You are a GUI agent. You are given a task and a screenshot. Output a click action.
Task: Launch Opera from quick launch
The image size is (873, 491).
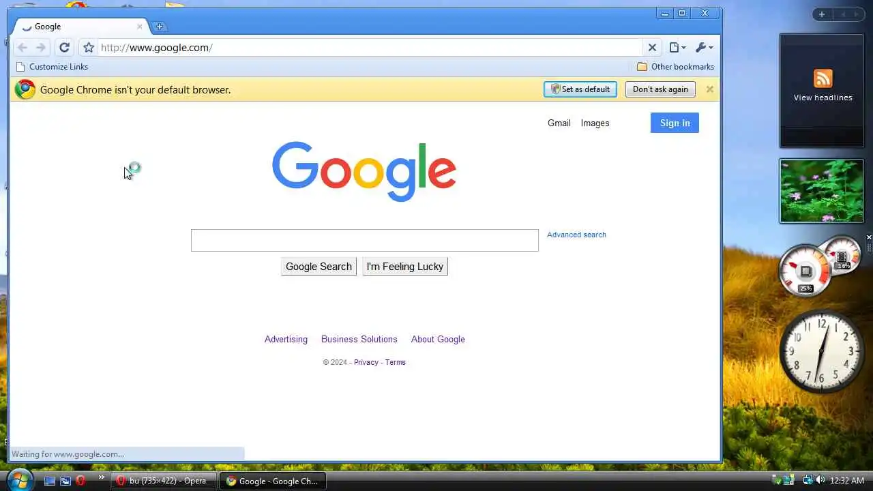click(x=80, y=481)
